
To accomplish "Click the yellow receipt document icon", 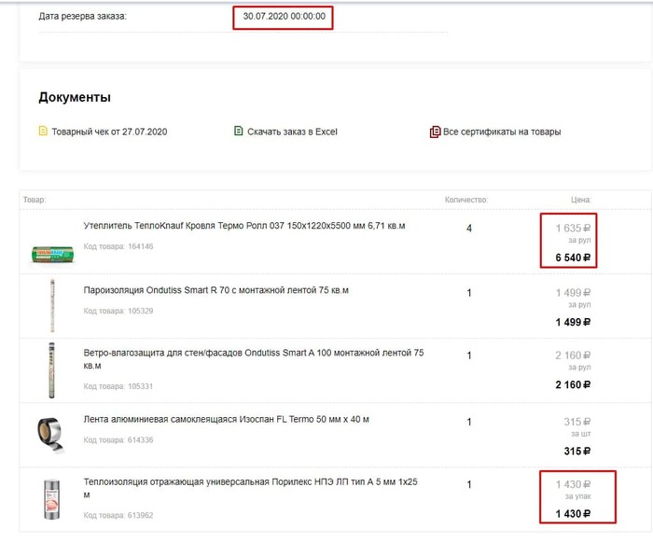I will pos(43,132).
